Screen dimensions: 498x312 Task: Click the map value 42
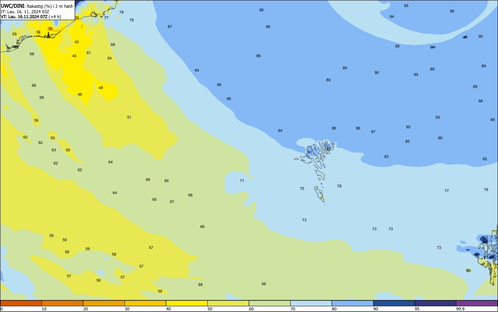(77, 42)
